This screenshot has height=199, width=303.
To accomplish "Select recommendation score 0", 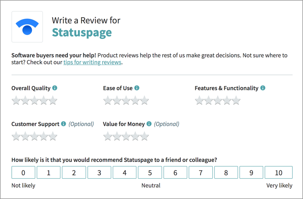I will tap(23, 172).
